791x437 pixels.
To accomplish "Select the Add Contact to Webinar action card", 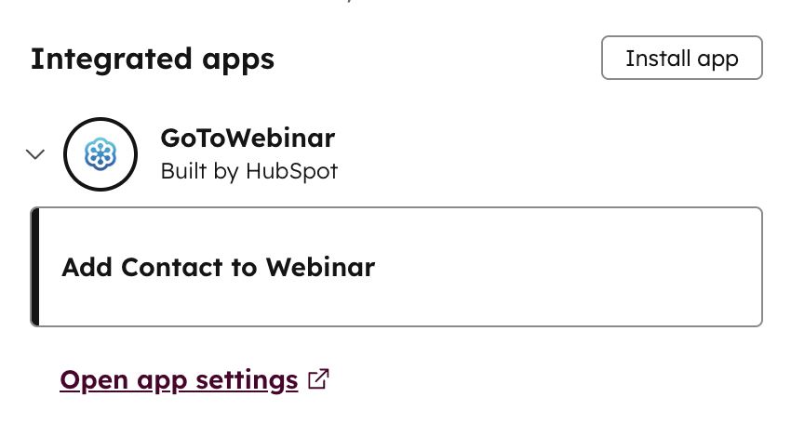I will (398, 268).
